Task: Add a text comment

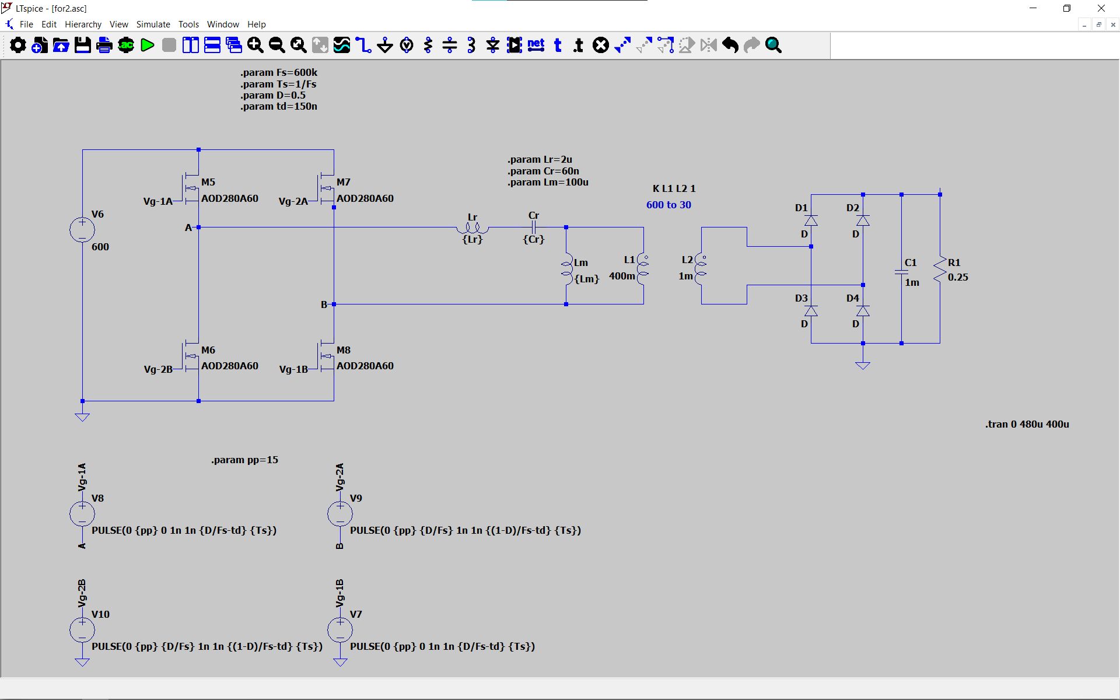Action: click(x=558, y=45)
